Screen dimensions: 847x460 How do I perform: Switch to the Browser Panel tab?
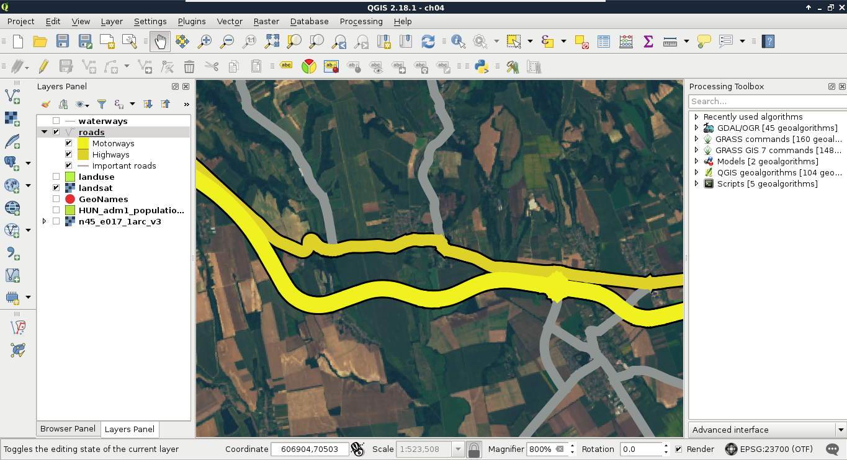point(68,428)
